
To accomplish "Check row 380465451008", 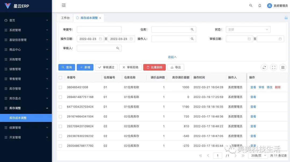I will click(x=60, y=87).
